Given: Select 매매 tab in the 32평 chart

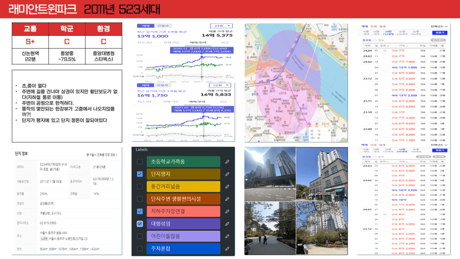Looking at the screenshot, I should click(146, 85).
